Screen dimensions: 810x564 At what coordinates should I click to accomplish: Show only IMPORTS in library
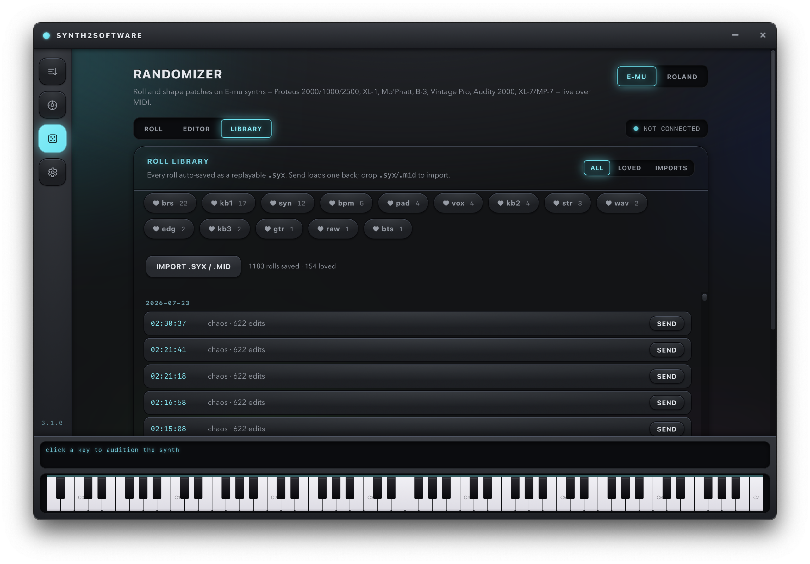pos(671,168)
